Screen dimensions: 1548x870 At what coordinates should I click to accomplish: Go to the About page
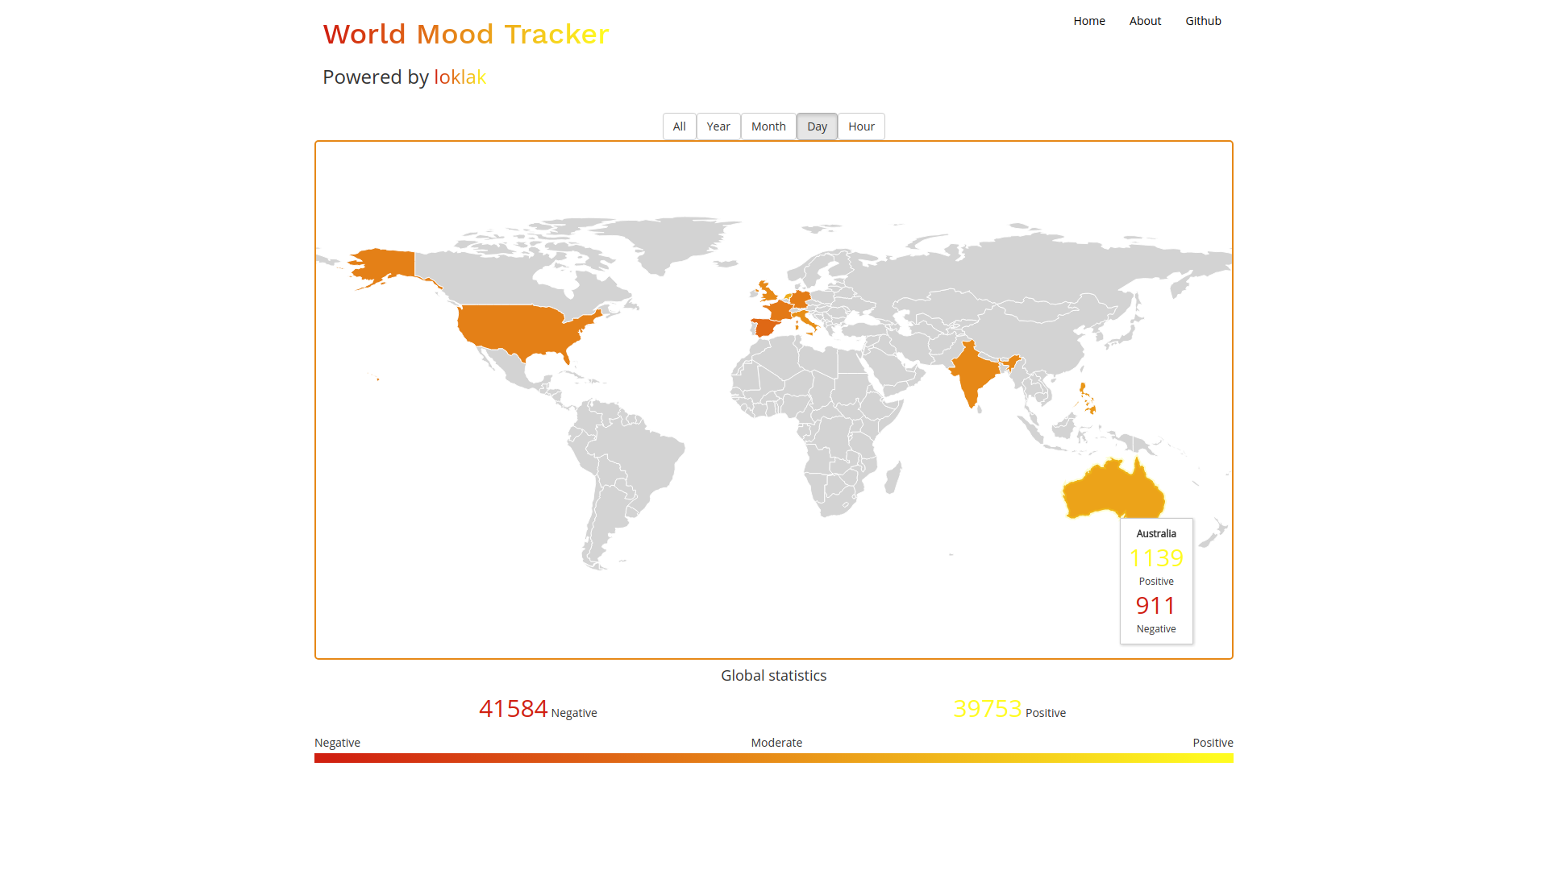tap(1145, 21)
